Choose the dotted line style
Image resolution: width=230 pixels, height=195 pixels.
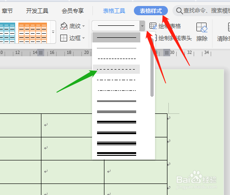pos(116,48)
